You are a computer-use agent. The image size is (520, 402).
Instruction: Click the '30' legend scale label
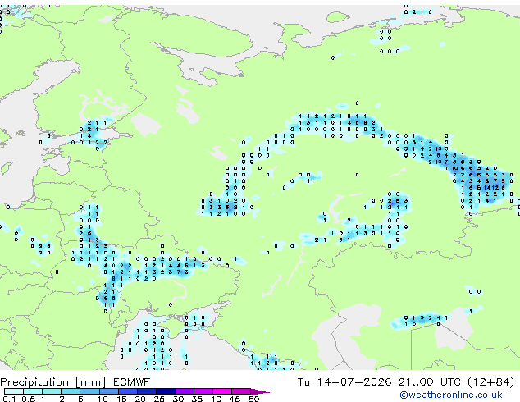[x=178, y=399]
